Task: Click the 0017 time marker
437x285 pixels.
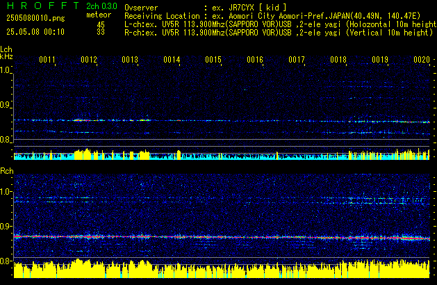Action: click(297, 60)
